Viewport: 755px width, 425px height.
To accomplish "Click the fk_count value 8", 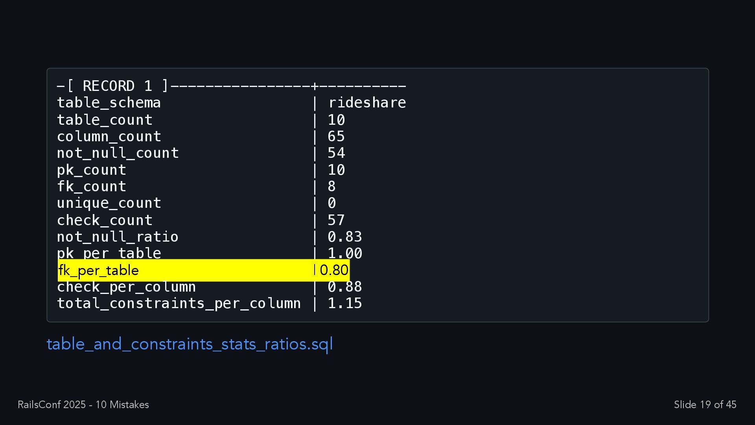I will (332, 187).
